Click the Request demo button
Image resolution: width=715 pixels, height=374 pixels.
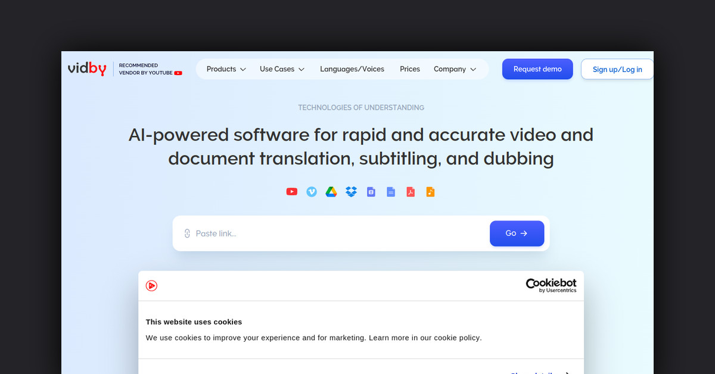click(x=537, y=69)
